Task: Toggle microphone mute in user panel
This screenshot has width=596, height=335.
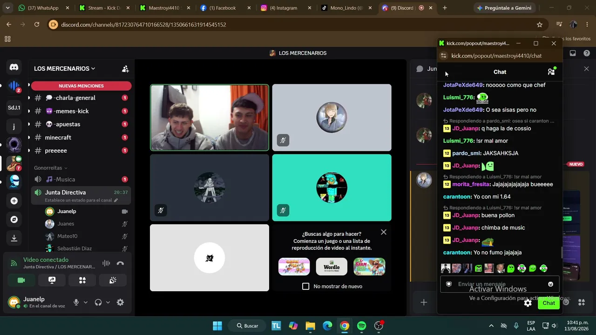Action: click(76, 302)
